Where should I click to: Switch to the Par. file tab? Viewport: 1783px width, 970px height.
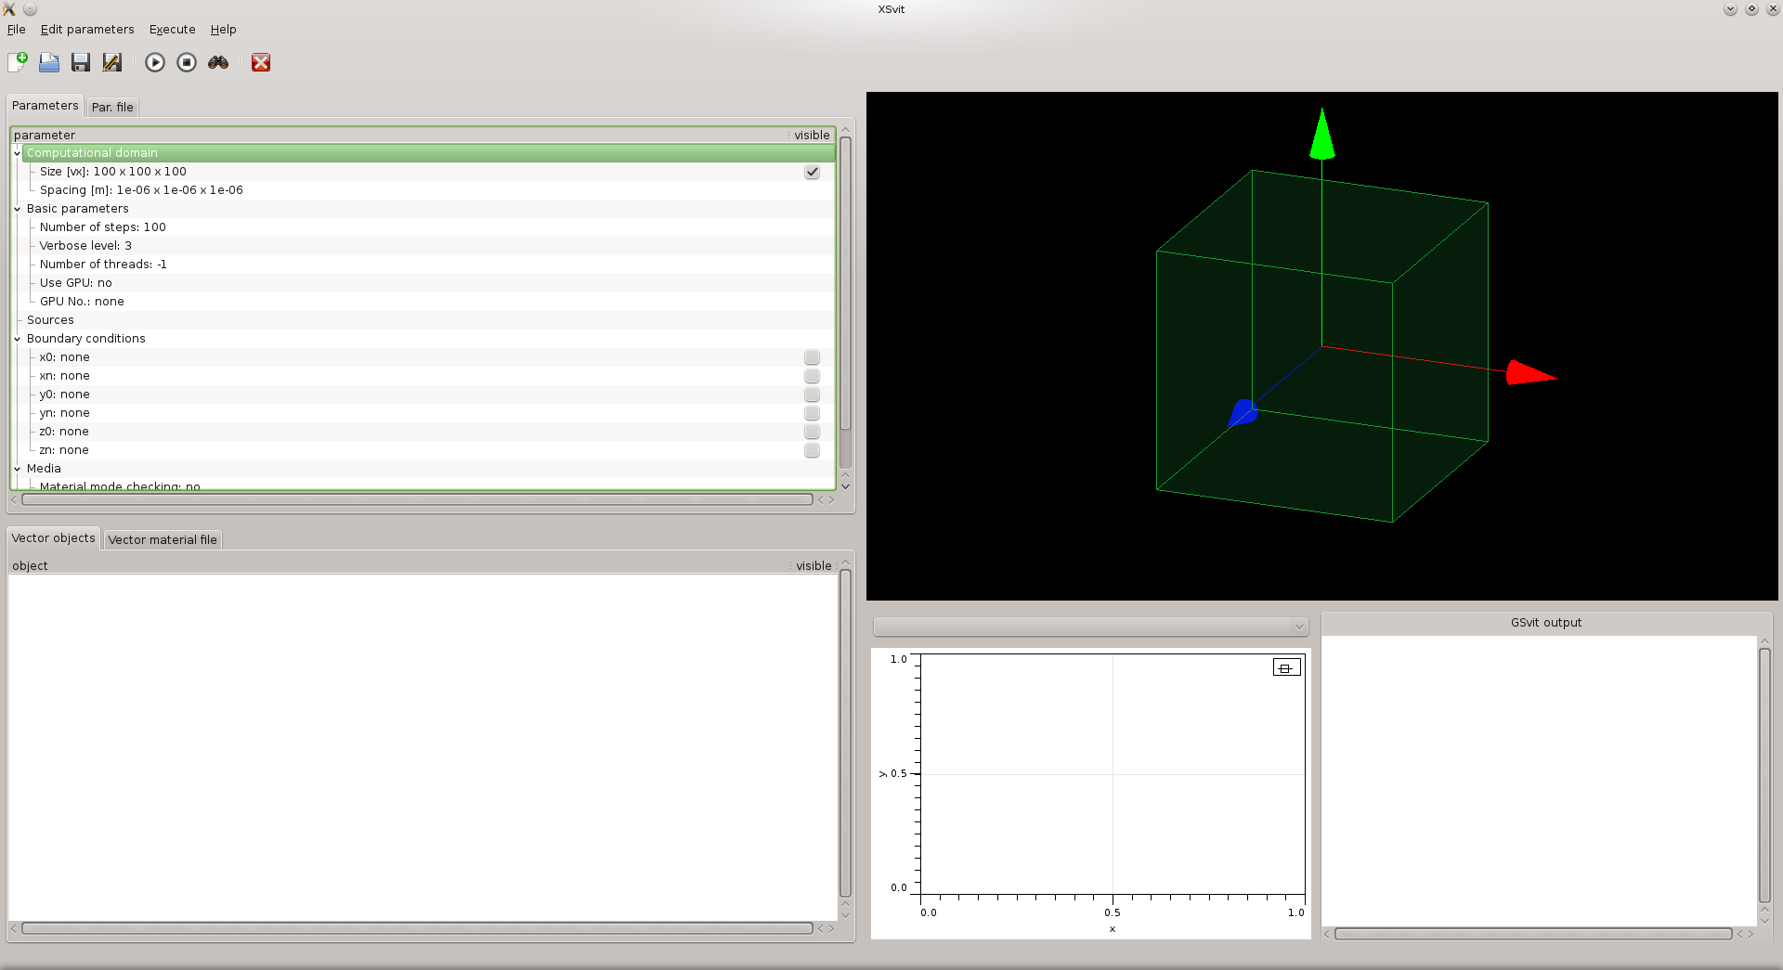click(x=112, y=108)
